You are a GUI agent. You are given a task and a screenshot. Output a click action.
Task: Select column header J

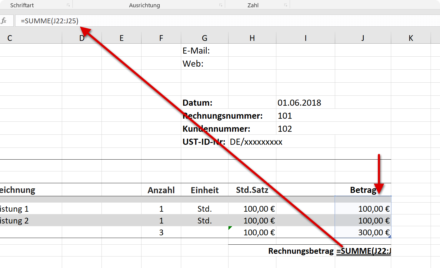click(363, 38)
